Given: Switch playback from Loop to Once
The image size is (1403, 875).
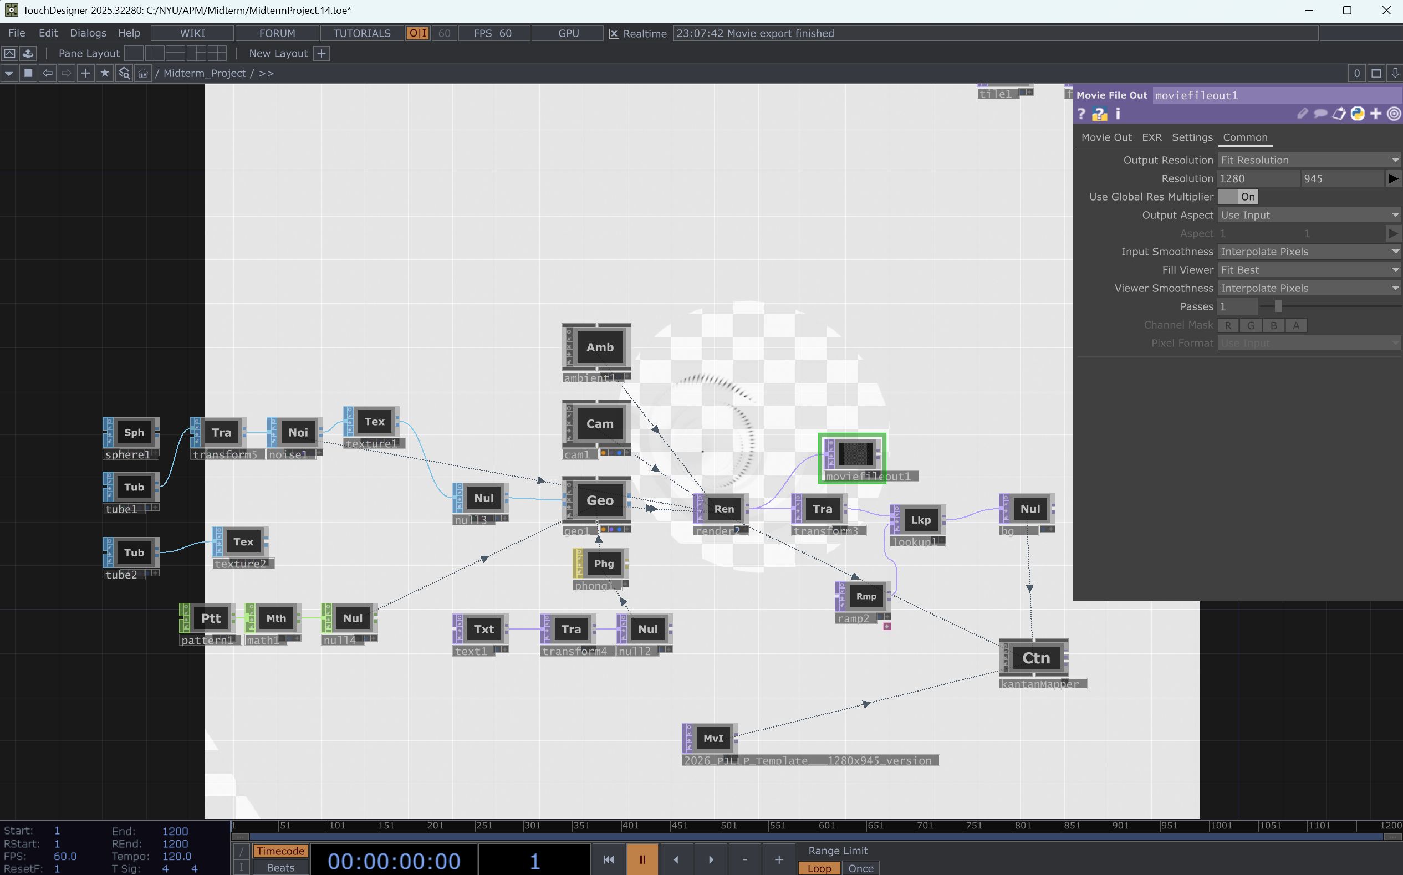Looking at the screenshot, I should tap(861, 868).
